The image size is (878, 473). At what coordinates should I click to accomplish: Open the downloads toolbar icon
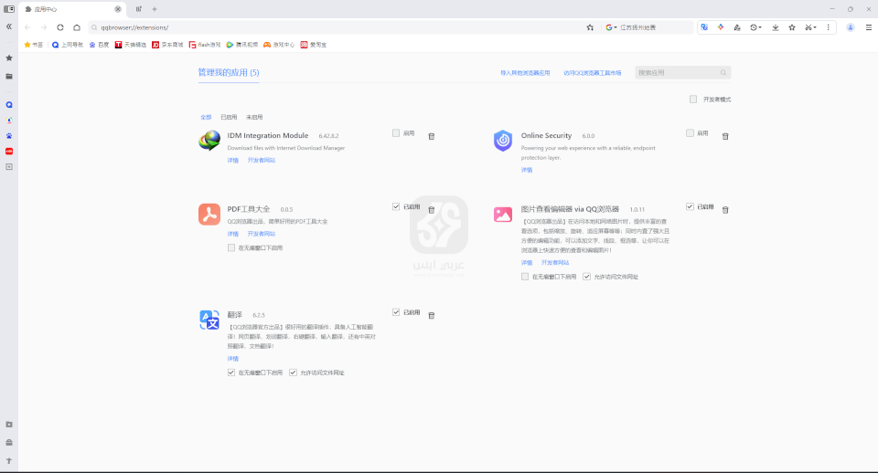coord(776,27)
